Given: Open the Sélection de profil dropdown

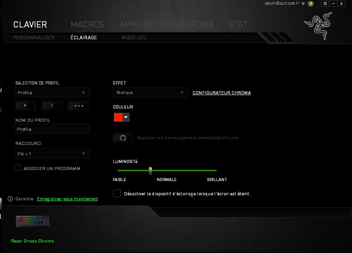Looking at the screenshot, I should [52, 92].
